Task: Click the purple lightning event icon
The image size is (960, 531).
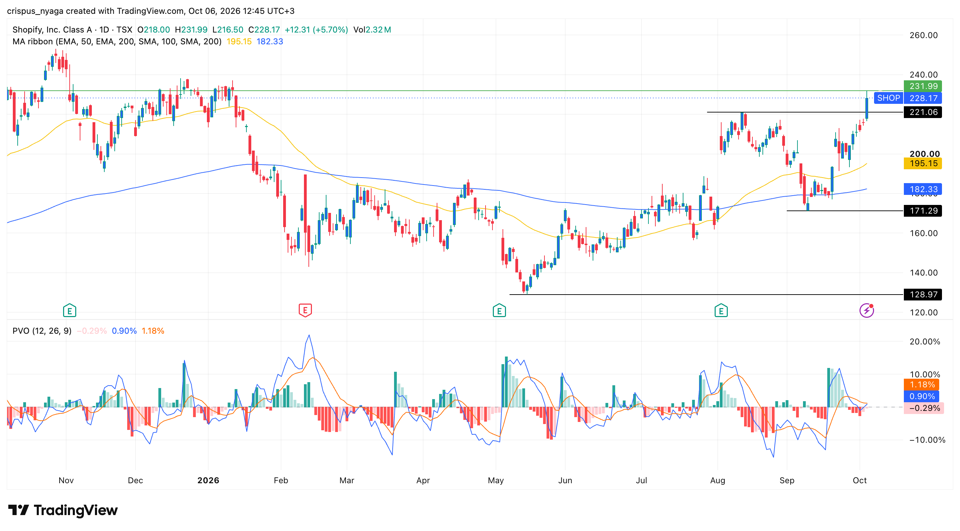Action: click(x=866, y=310)
